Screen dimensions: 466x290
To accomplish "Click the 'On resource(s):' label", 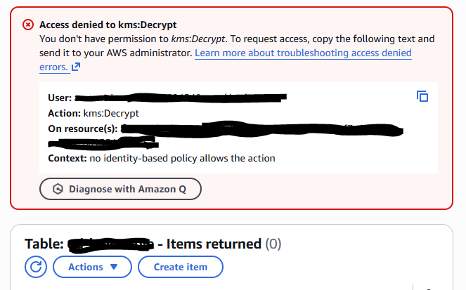I will [x=83, y=128].
